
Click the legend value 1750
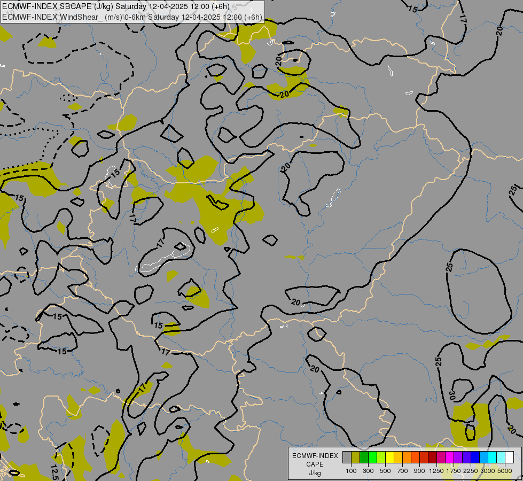click(x=454, y=471)
